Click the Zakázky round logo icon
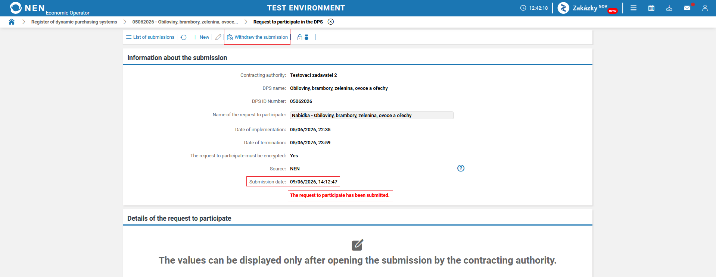The height and width of the screenshot is (277, 716). click(x=563, y=8)
